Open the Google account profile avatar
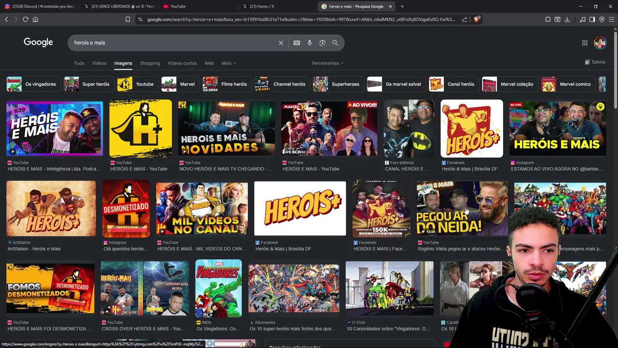Image resolution: width=618 pixels, height=348 pixels. (600, 43)
